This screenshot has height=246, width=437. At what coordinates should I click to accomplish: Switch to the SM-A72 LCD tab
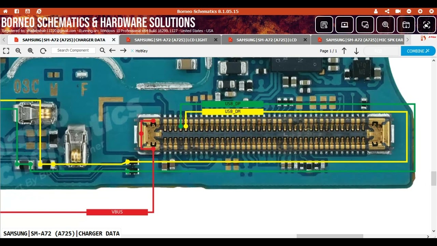pos(266,40)
